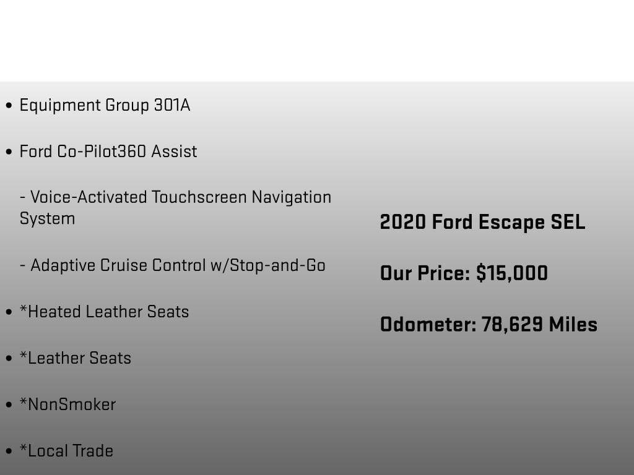Click the bullet next to Local Trade
Screen dimensions: 634x475
(9, 451)
